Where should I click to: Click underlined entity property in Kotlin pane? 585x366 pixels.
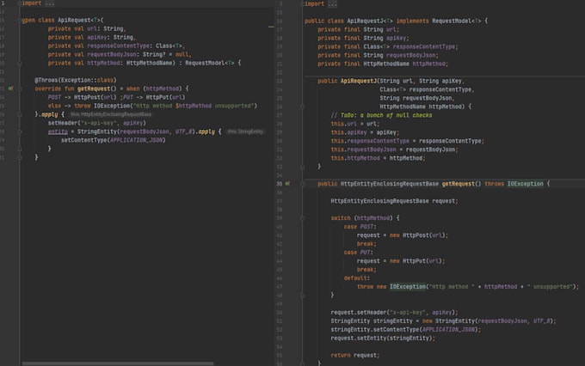[x=58, y=131]
